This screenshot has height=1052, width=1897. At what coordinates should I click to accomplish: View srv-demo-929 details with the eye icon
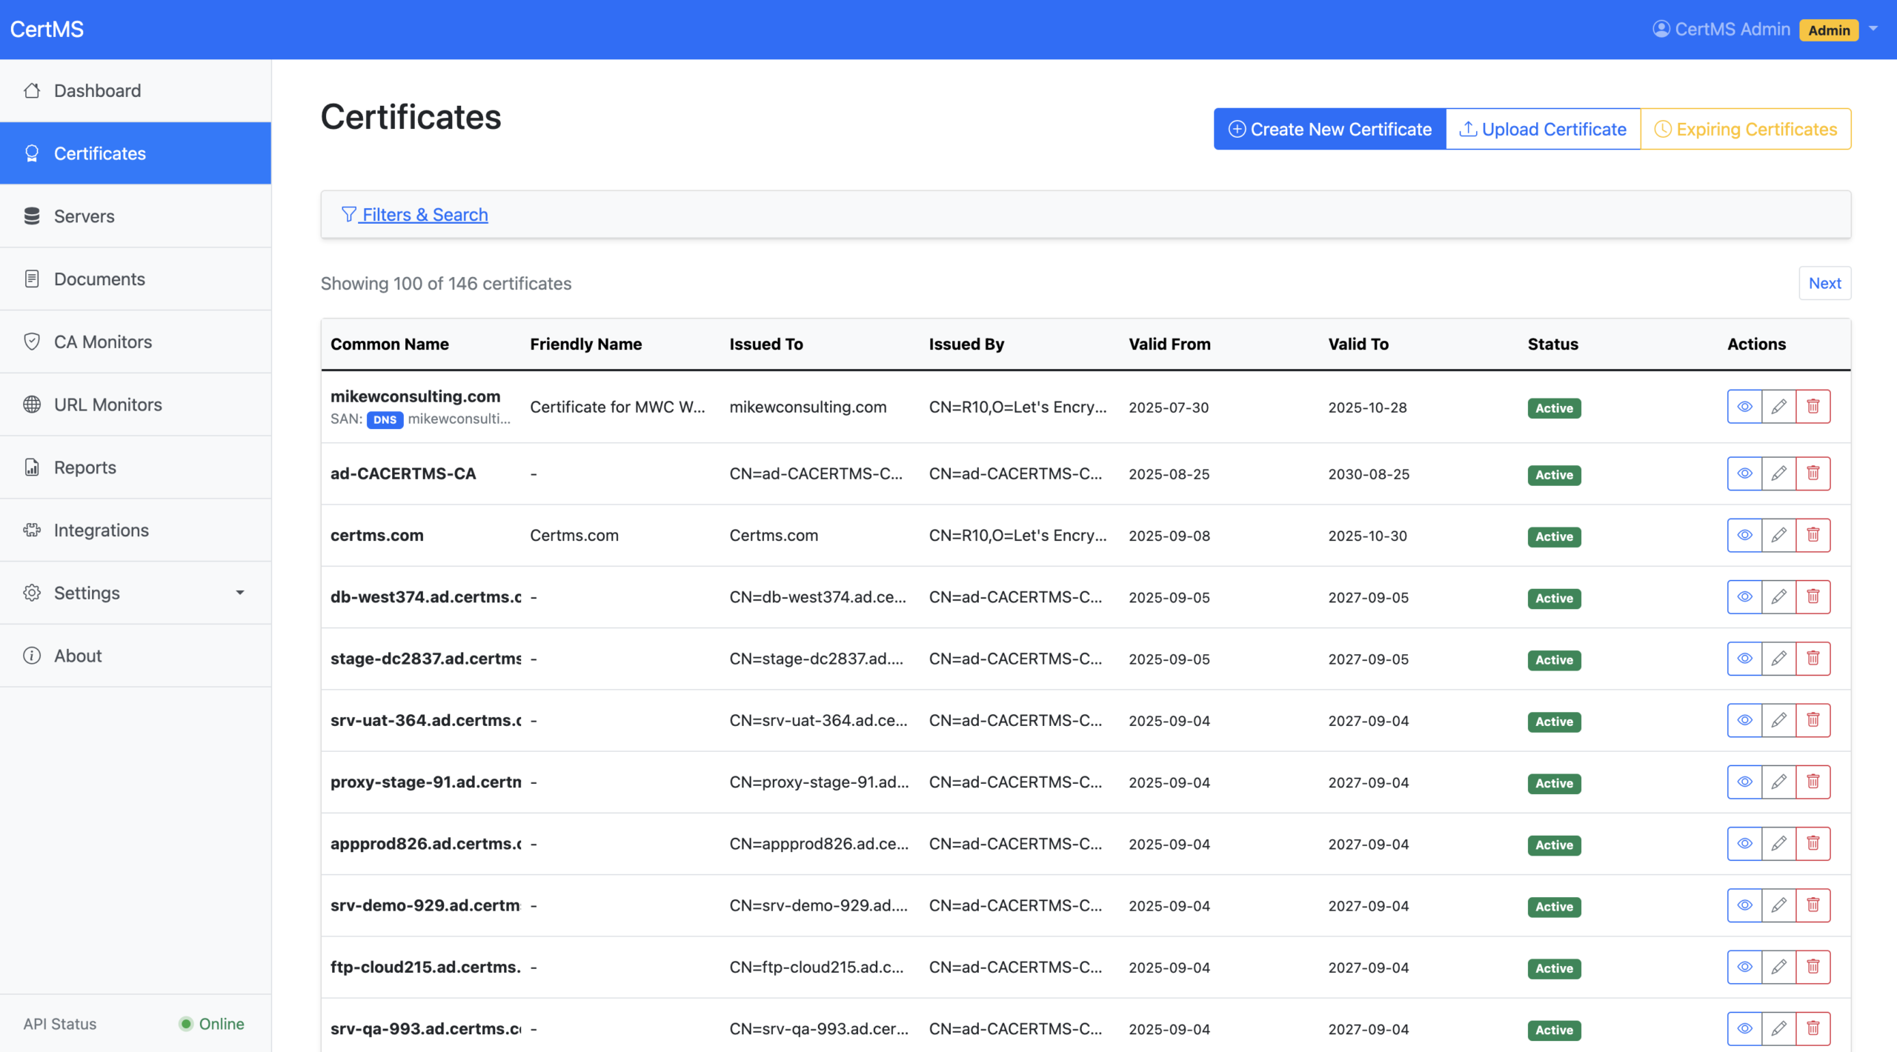[1744, 905]
